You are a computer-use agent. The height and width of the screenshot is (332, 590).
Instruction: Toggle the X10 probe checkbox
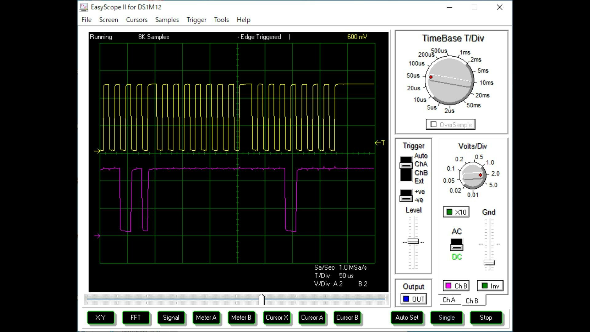450,212
